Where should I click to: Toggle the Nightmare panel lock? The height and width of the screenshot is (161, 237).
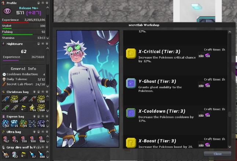click(x=39, y=44)
